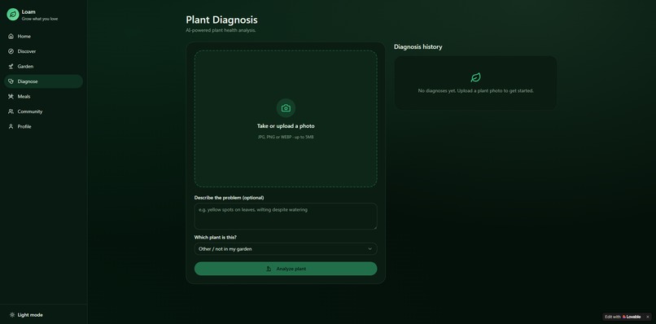Click the Profile person icon
Screen dimensions: 656x324
pos(11,126)
